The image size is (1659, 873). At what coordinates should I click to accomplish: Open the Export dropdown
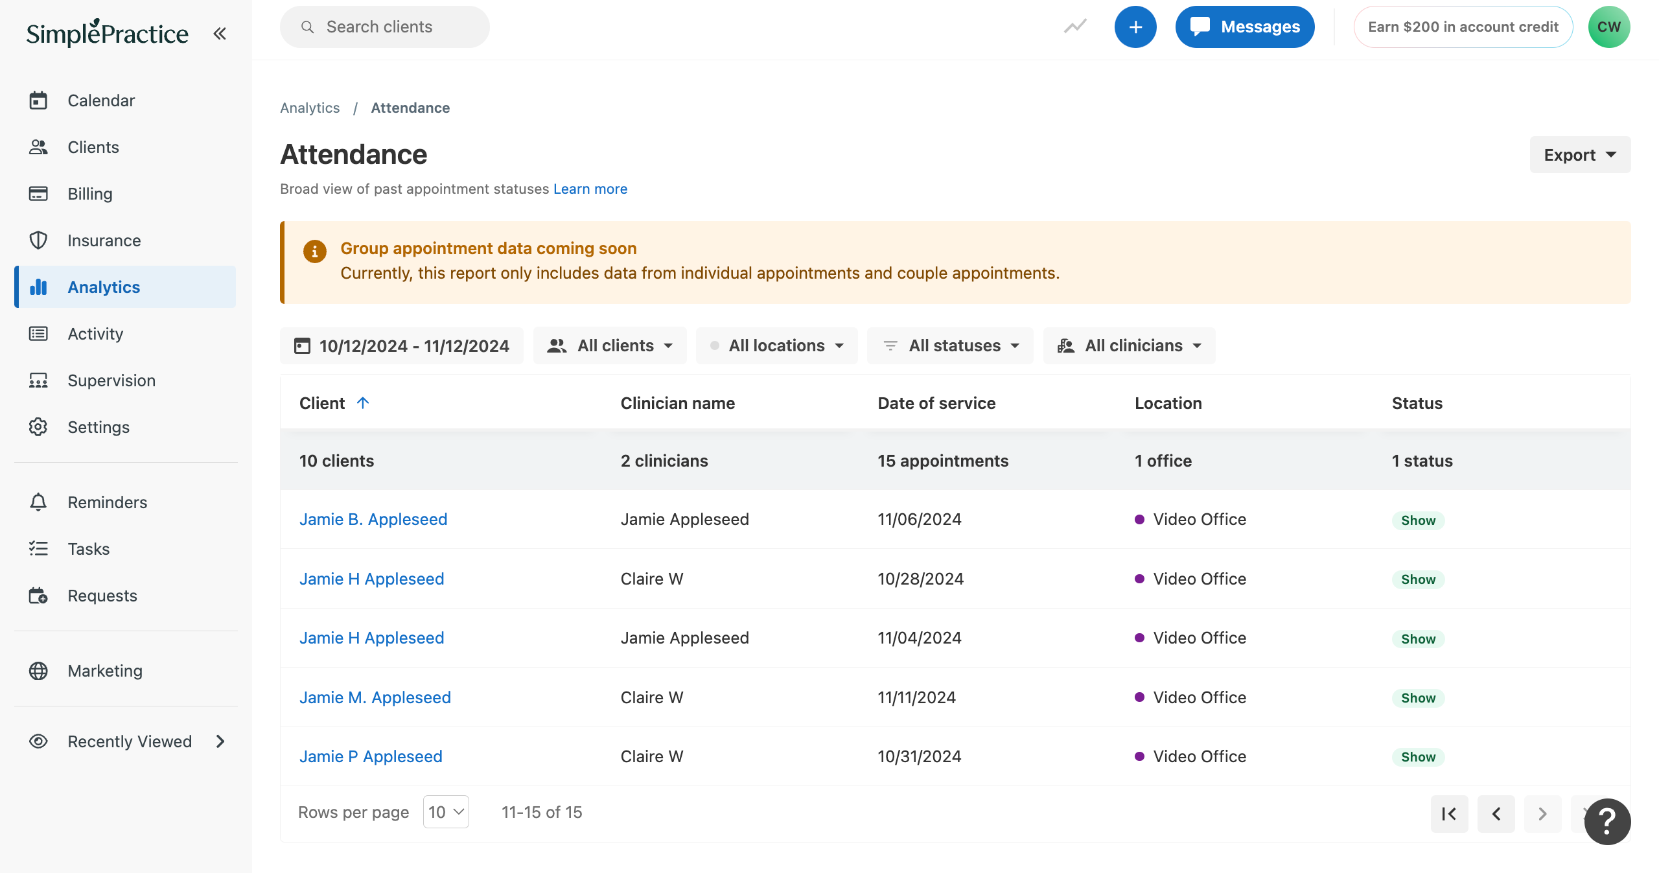click(x=1580, y=155)
